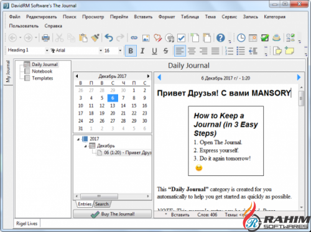This screenshot has width=311, height=232.
Task: Go to the previous entry with blue arrow
Action: click(159, 77)
